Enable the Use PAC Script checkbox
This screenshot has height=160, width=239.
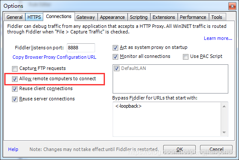click(x=185, y=57)
